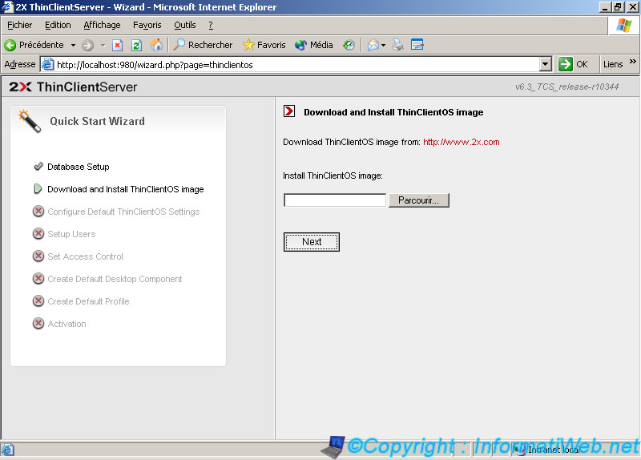Restore the Internet Explorer window
This screenshot has width=641, height=460.
[618, 7]
